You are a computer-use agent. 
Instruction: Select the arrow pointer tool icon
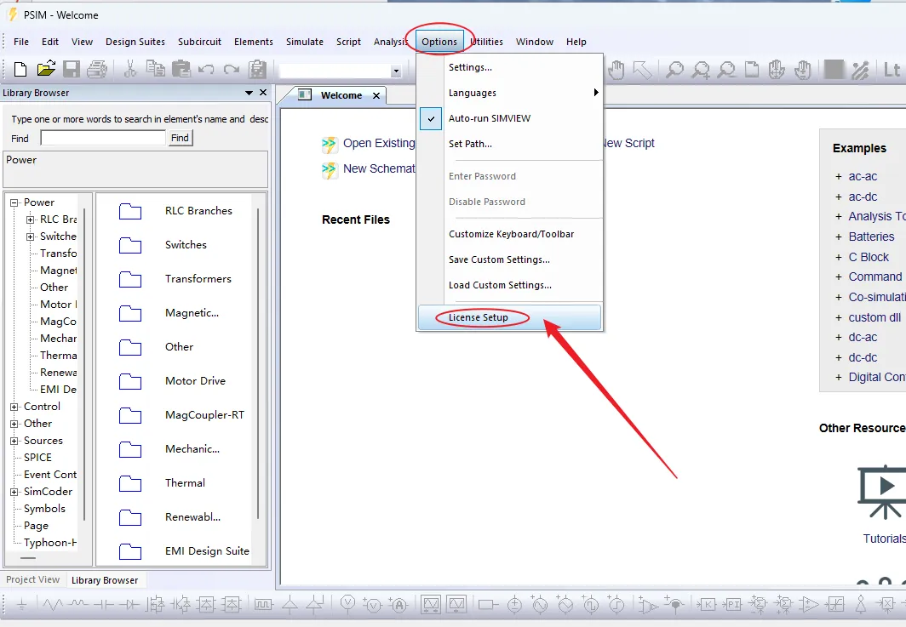[643, 70]
